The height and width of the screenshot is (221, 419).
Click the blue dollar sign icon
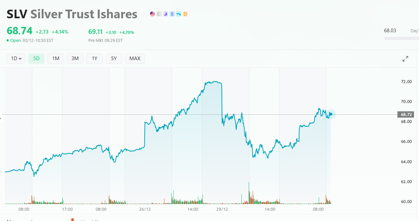coord(172,14)
